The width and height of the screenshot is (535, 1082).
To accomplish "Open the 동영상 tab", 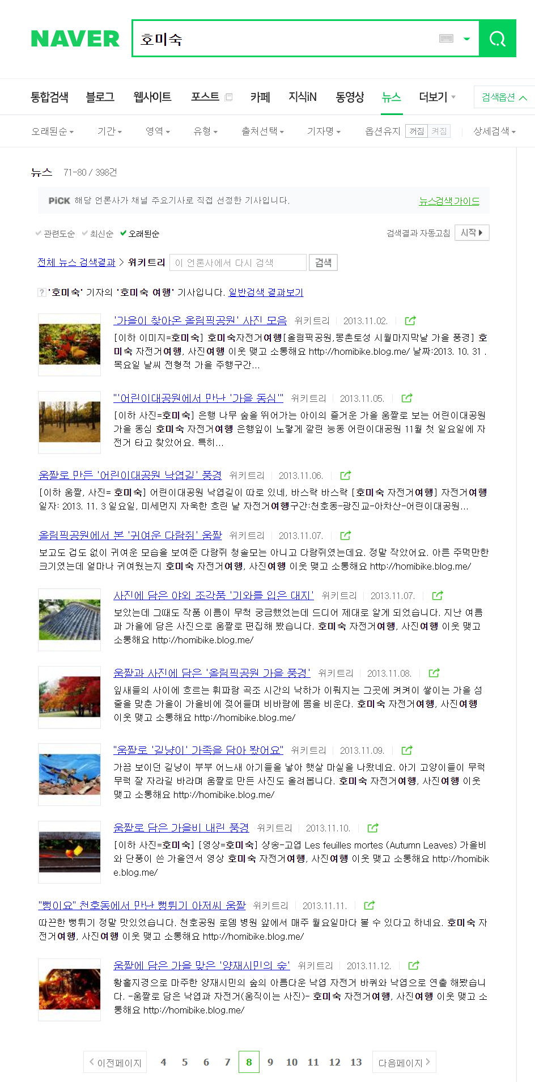I will (x=350, y=97).
